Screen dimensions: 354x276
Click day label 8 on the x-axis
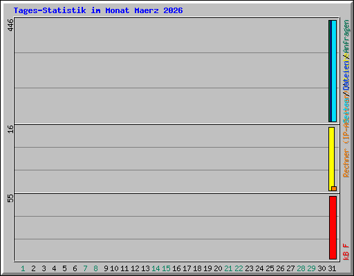(95, 268)
